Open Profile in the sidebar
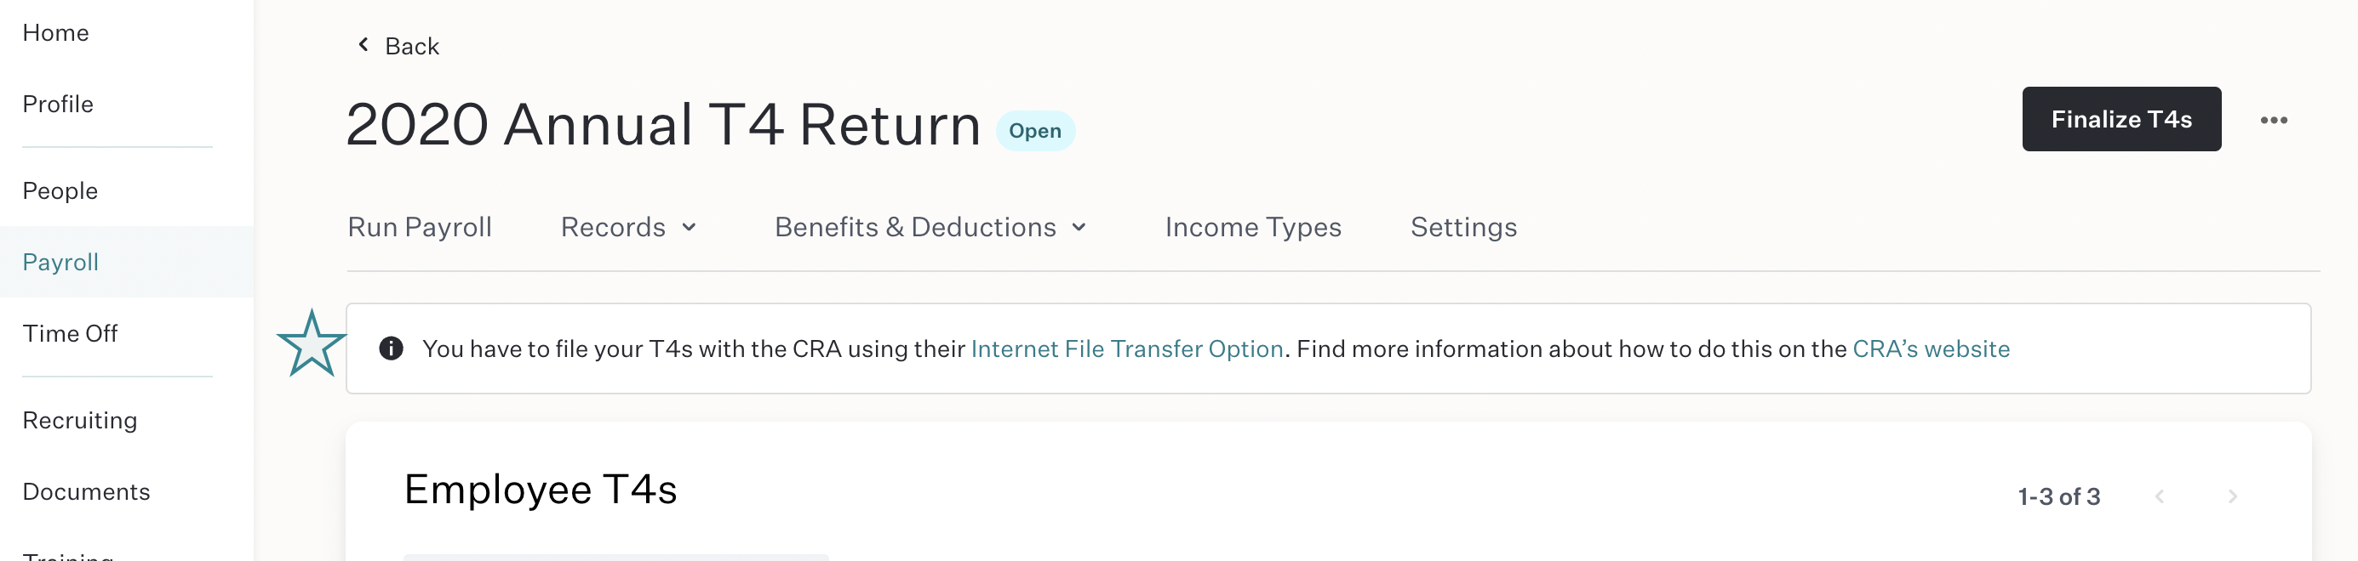This screenshot has height=561, width=2358. 58,105
